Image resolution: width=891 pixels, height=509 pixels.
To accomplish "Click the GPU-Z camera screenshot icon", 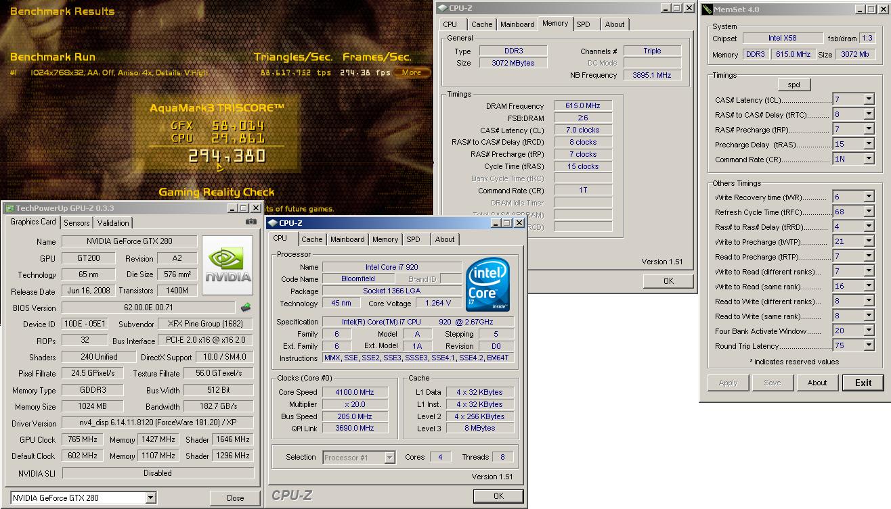I will coord(251,222).
